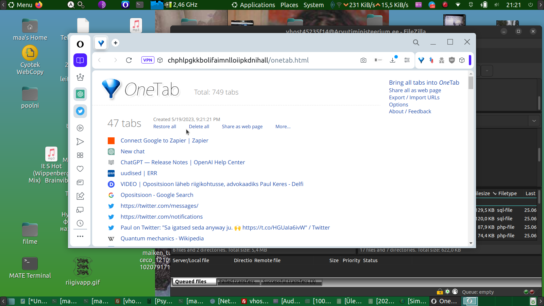Image resolution: width=544 pixels, height=306 pixels.
Task: Open Speed Dial grid icon in sidebar
Action: 80,155
